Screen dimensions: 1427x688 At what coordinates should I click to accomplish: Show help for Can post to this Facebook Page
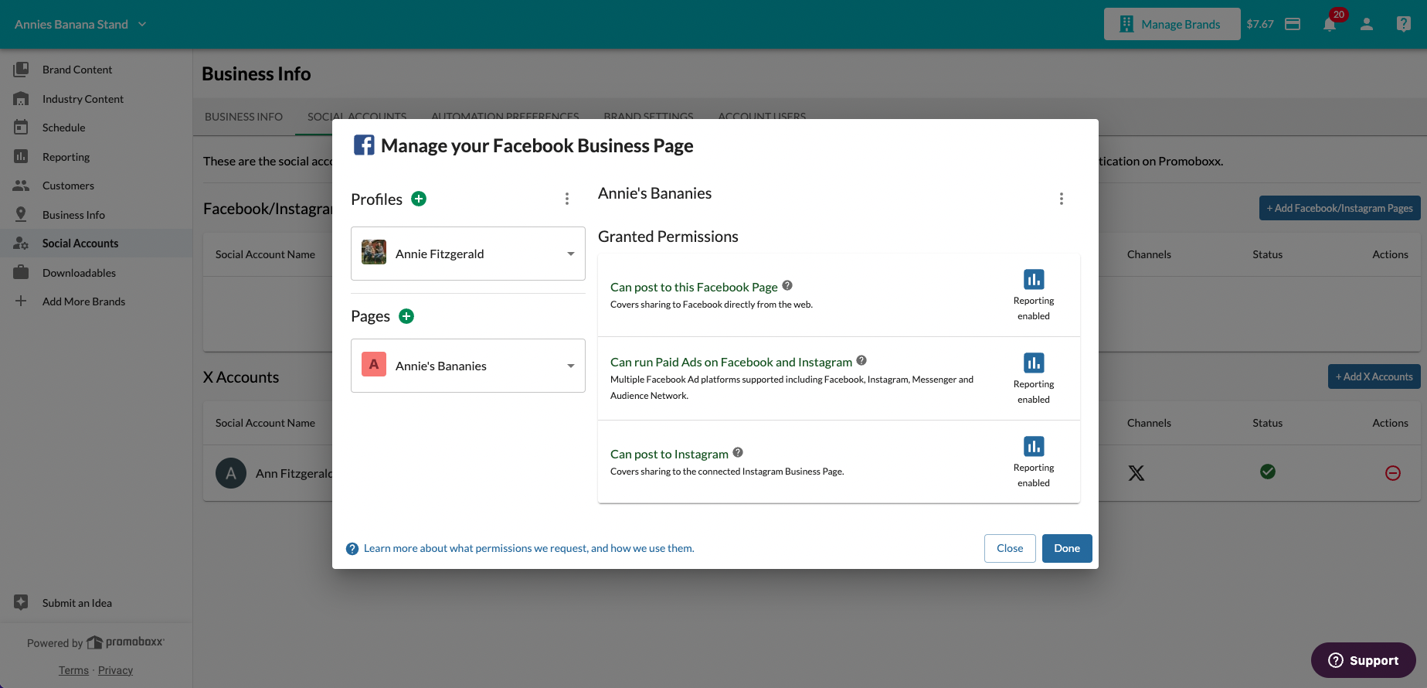coord(787,285)
